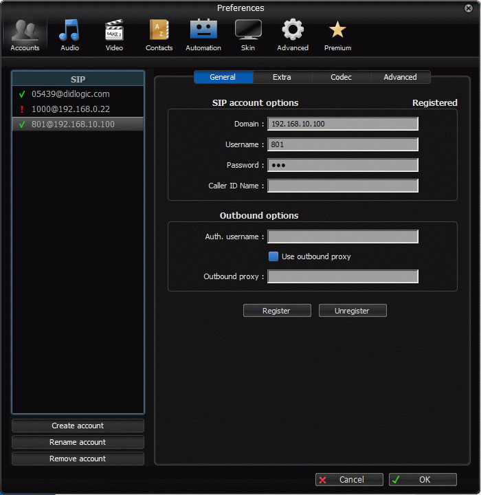Open the Contacts preferences section

point(159,35)
